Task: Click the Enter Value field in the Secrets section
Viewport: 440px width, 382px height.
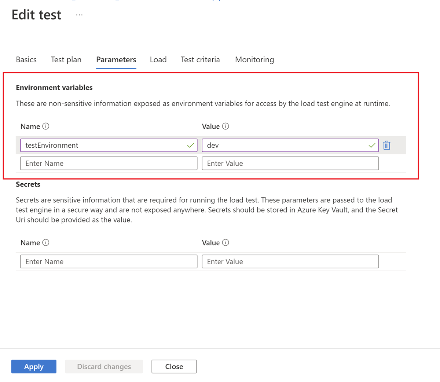Action: pyautogui.click(x=290, y=261)
